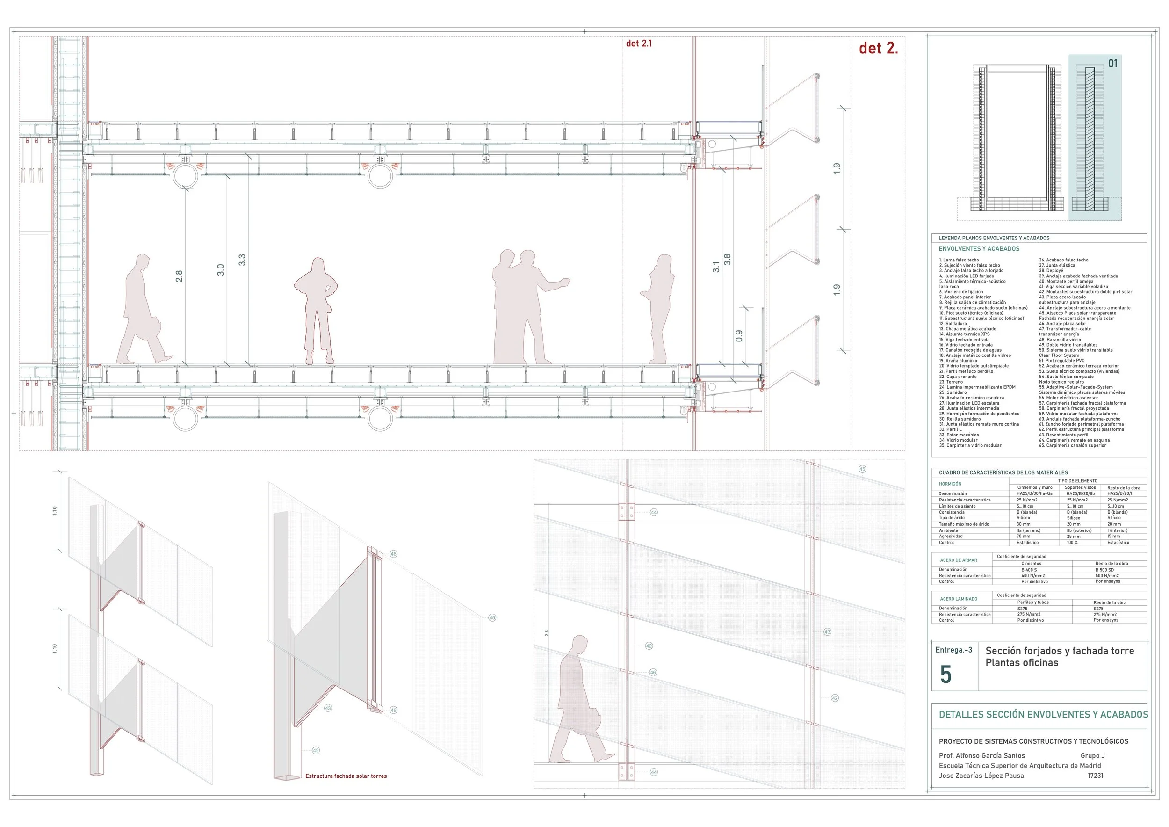This screenshot has width=1169, height=827.
Task: Select the woman with hands on hips silhouette
Action: (x=316, y=311)
